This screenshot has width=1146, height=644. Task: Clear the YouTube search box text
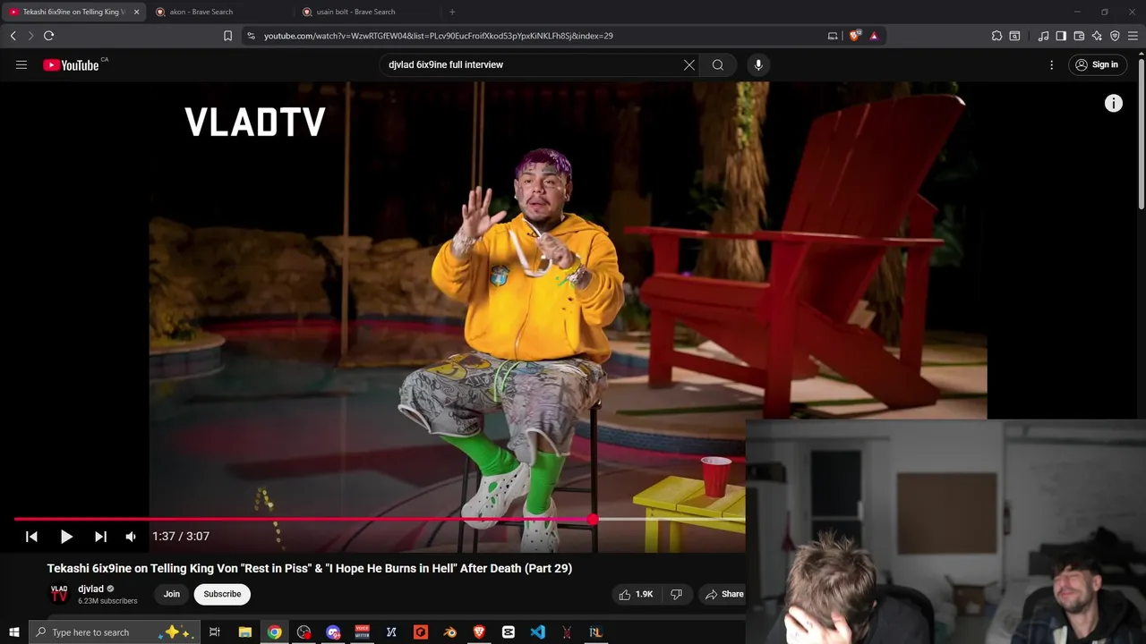pos(689,64)
